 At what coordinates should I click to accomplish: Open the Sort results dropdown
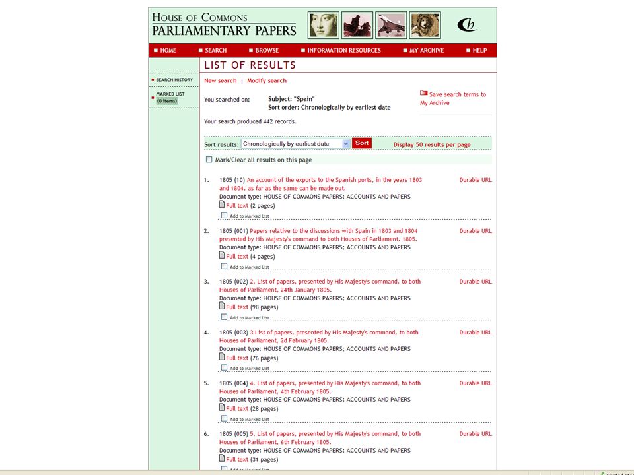[x=295, y=144]
